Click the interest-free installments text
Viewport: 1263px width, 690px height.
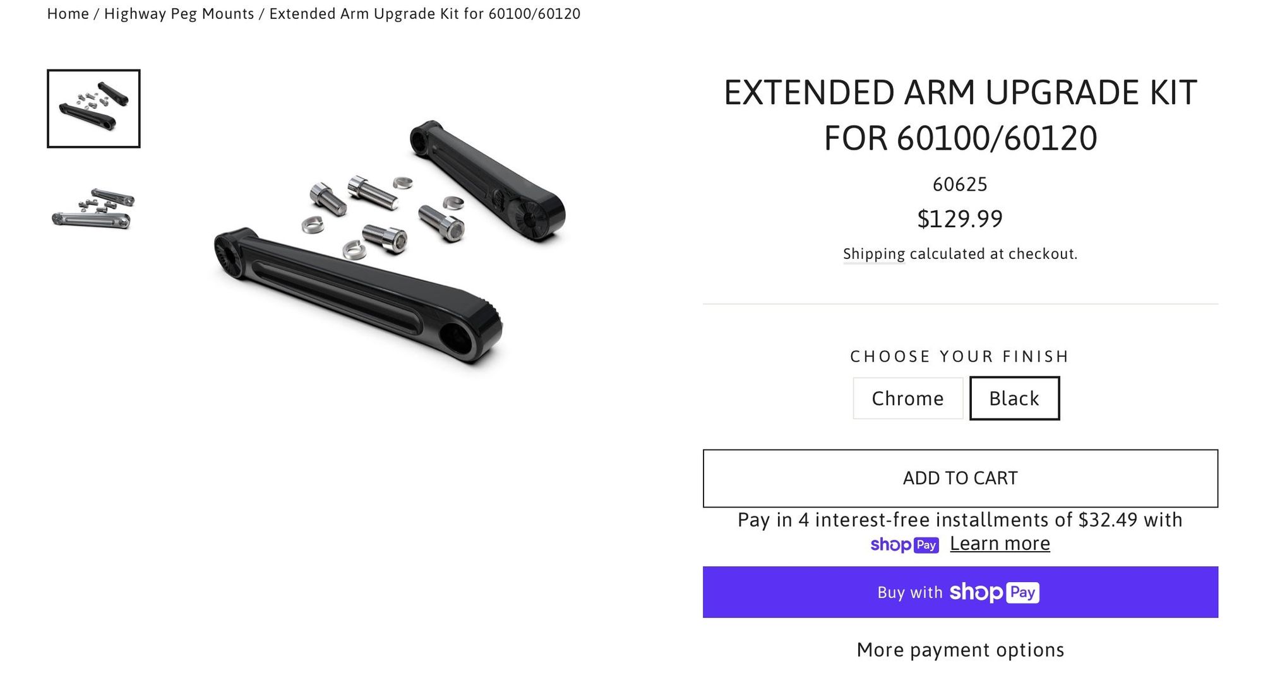(960, 520)
